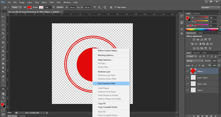Select the Dodge tool
221x117 pixels.
pyautogui.click(x=3, y=72)
